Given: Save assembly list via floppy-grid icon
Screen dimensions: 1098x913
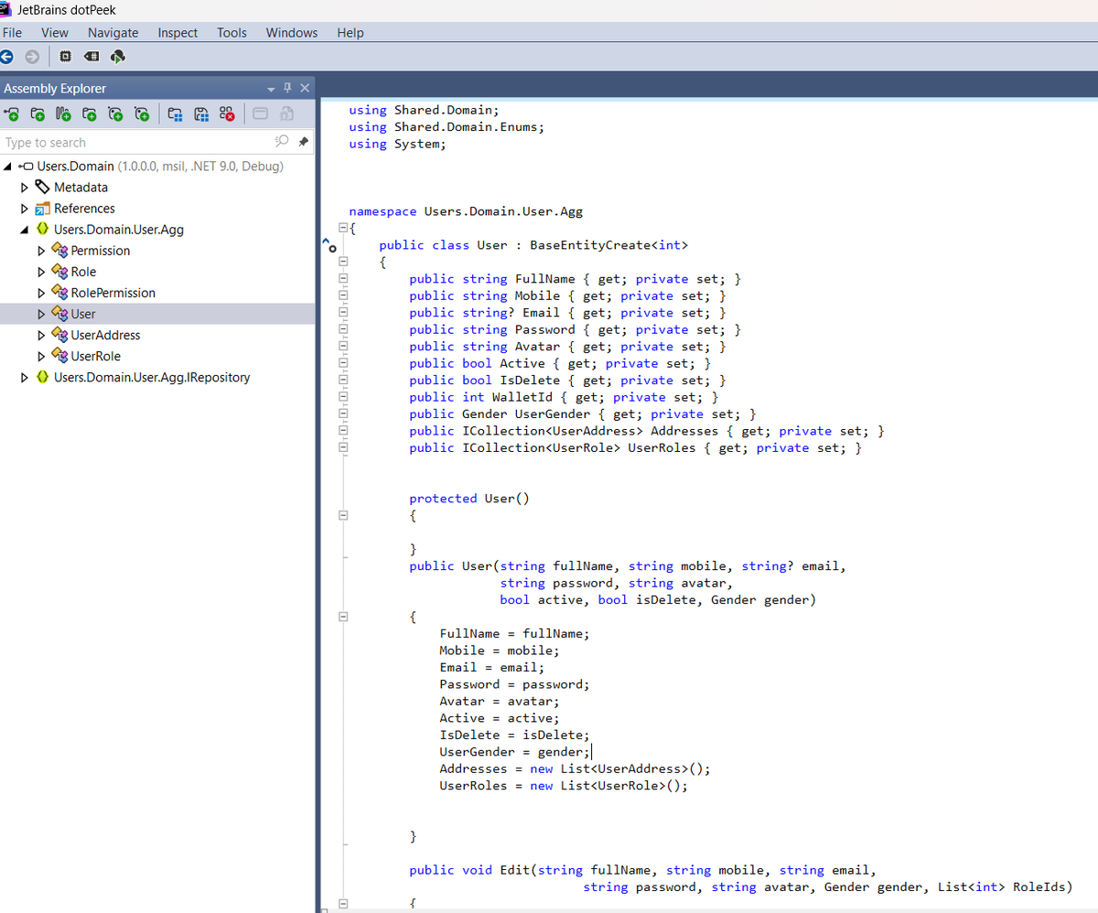Looking at the screenshot, I should 202,114.
